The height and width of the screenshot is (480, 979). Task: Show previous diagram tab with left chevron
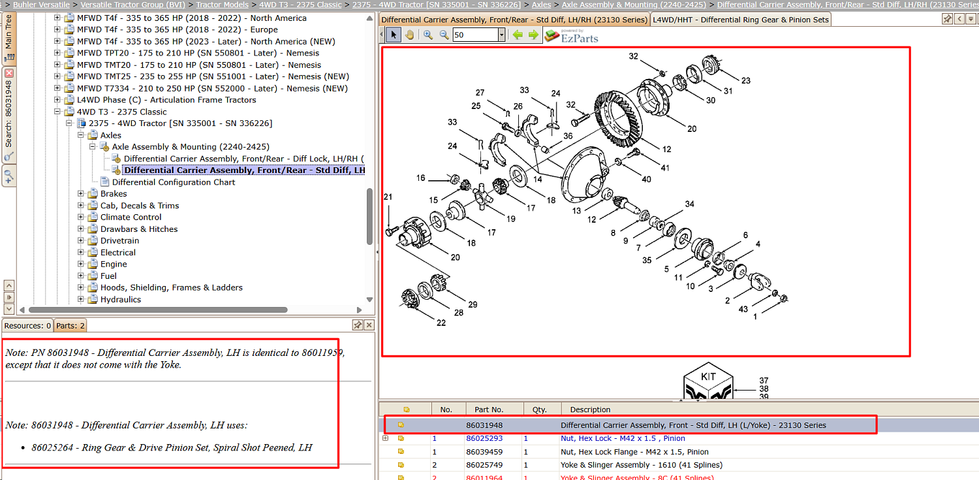pos(959,19)
